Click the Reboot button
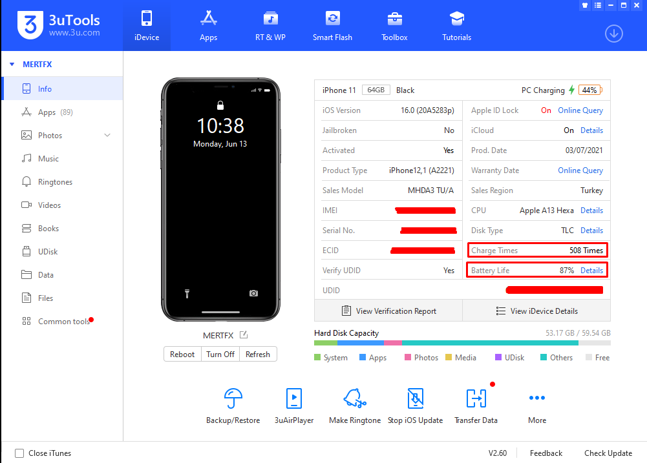647x463 pixels. click(182, 354)
